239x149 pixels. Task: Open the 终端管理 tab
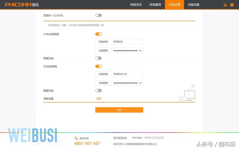pos(155,5)
